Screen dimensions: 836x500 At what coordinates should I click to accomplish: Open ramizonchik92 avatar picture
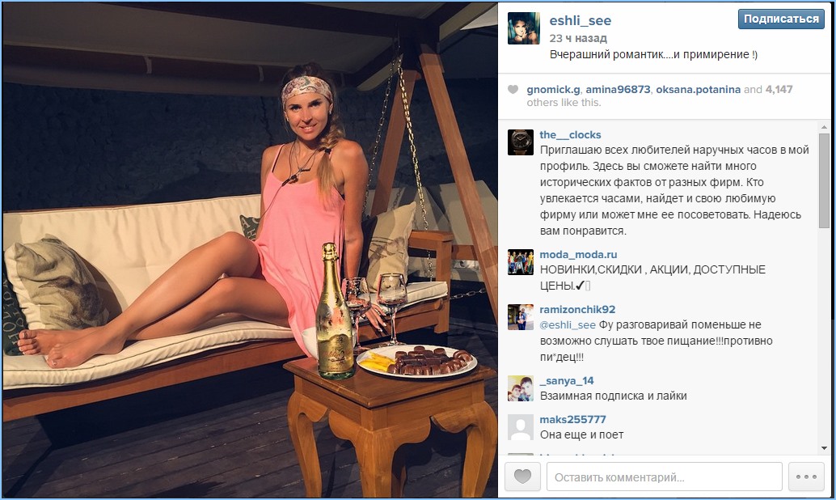pos(521,317)
